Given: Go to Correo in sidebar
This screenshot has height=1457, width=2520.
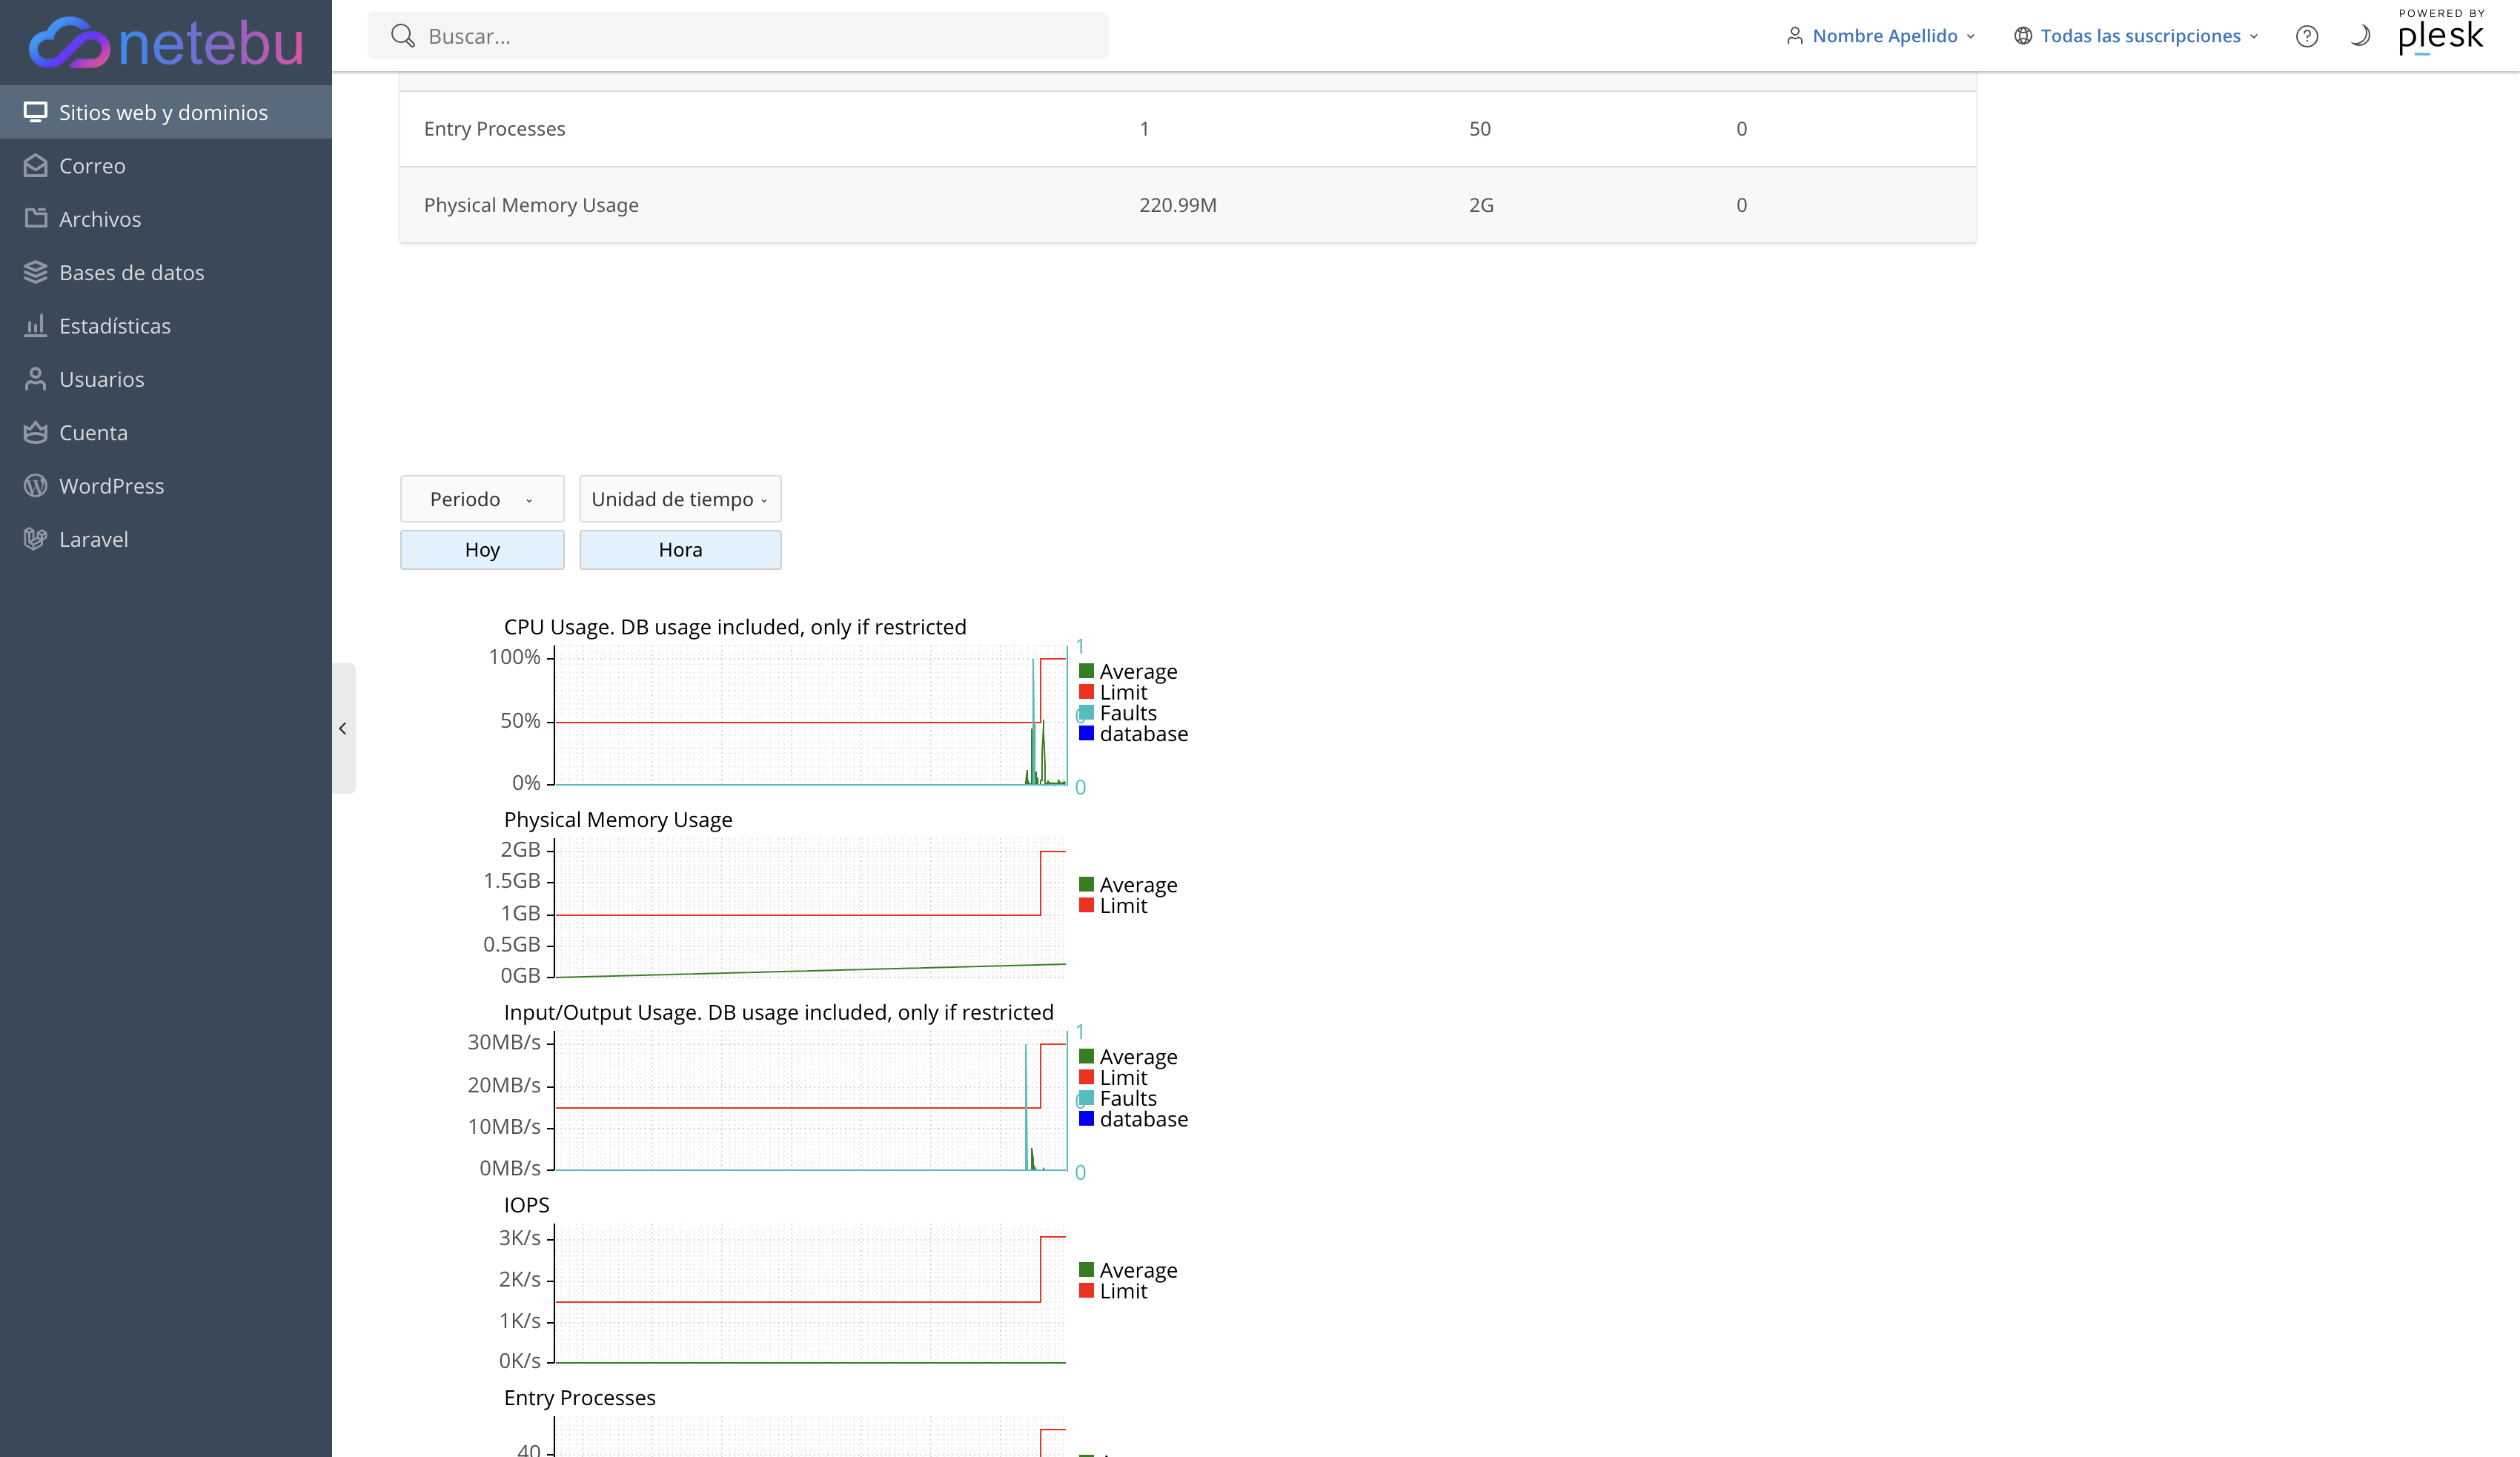Looking at the screenshot, I should (166, 165).
